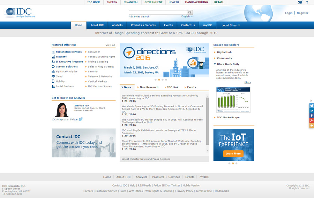The height and width of the screenshot is (198, 314).
Task: Open the shopping cart icon
Action: tap(300, 2)
